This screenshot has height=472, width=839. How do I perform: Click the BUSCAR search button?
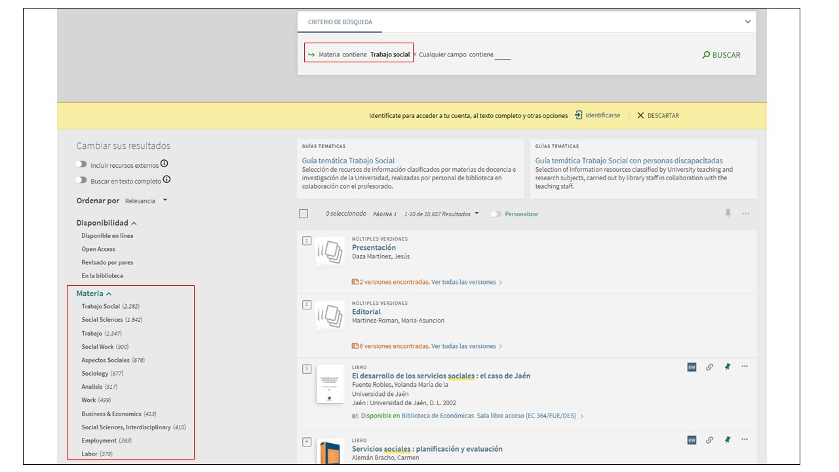pos(721,55)
